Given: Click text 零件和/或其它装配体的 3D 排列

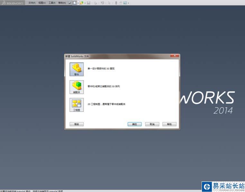Looking at the screenshot, I should (x=104, y=86).
